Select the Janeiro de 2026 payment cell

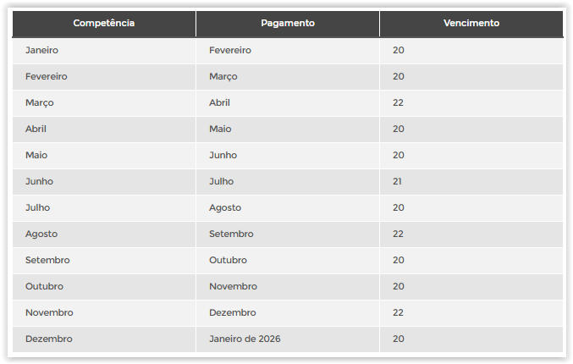click(245, 339)
